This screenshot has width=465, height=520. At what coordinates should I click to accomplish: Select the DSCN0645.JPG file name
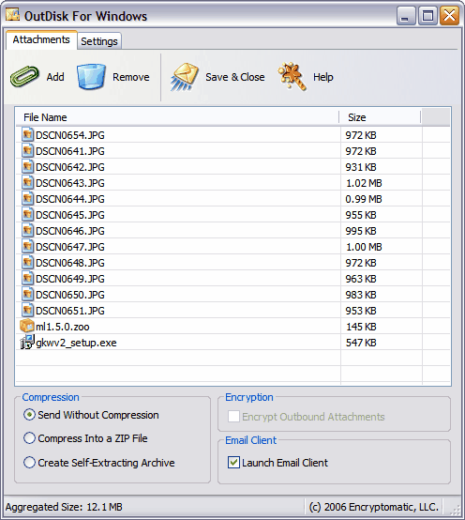pos(70,215)
